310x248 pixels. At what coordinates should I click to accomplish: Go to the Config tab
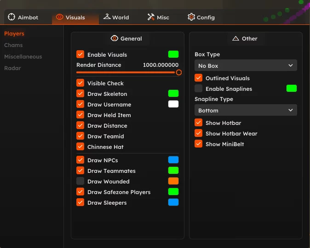[x=201, y=17]
